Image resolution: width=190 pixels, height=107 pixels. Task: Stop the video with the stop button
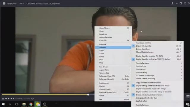6,99
